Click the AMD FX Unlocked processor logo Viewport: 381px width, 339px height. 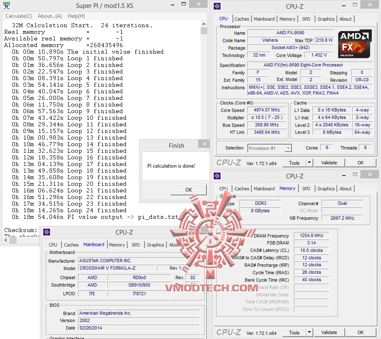[355, 44]
